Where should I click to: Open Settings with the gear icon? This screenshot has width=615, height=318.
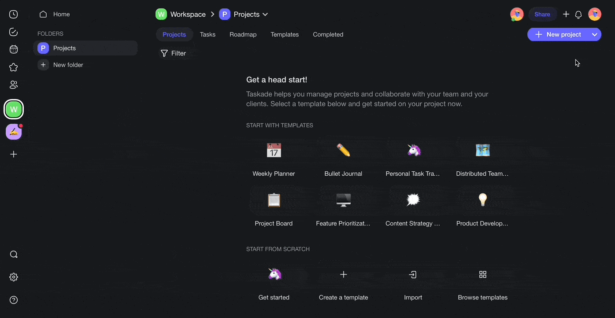click(x=13, y=277)
